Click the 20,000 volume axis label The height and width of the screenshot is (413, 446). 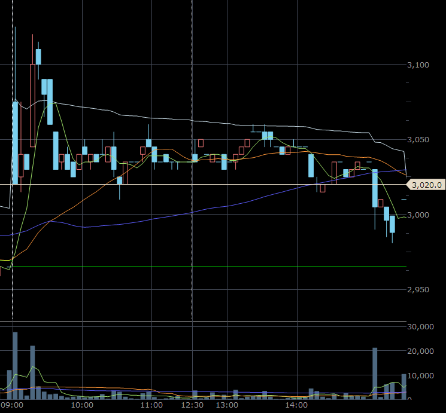[x=420, y=351]
